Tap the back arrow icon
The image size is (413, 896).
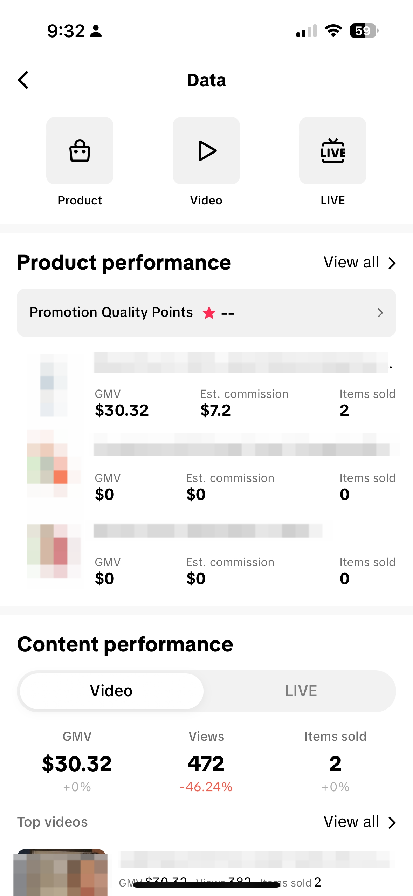23,80
